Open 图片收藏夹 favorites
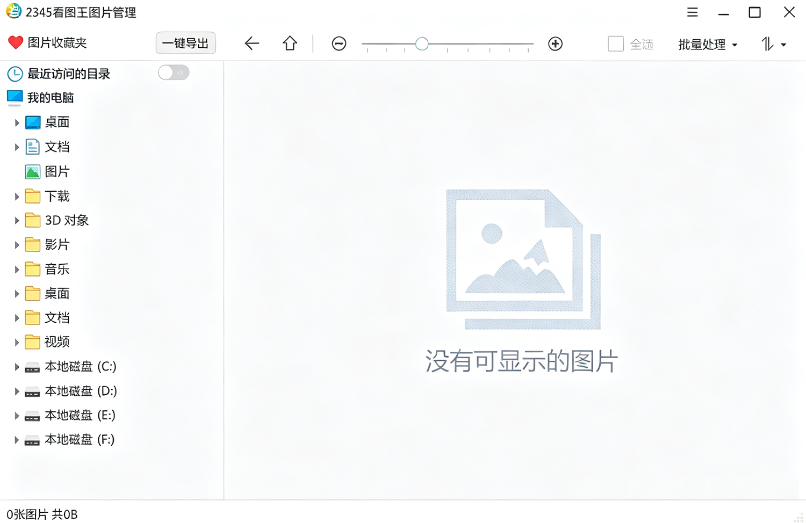The image size is (806, 523). pyautogui.click(x=57, y=43)
